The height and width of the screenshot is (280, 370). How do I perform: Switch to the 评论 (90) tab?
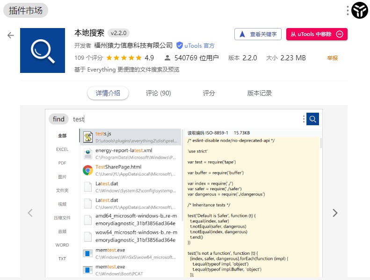point(158,93)
